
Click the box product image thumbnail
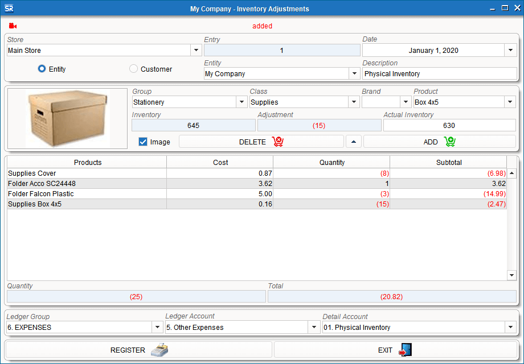tap(68, 118)
